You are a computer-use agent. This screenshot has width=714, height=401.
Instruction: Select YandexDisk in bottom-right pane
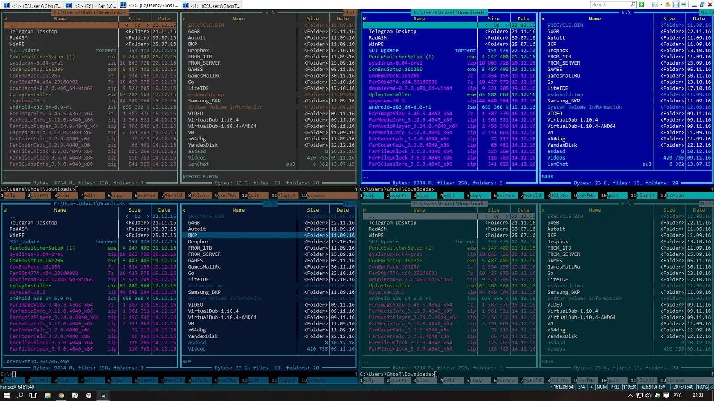[562, 336]
